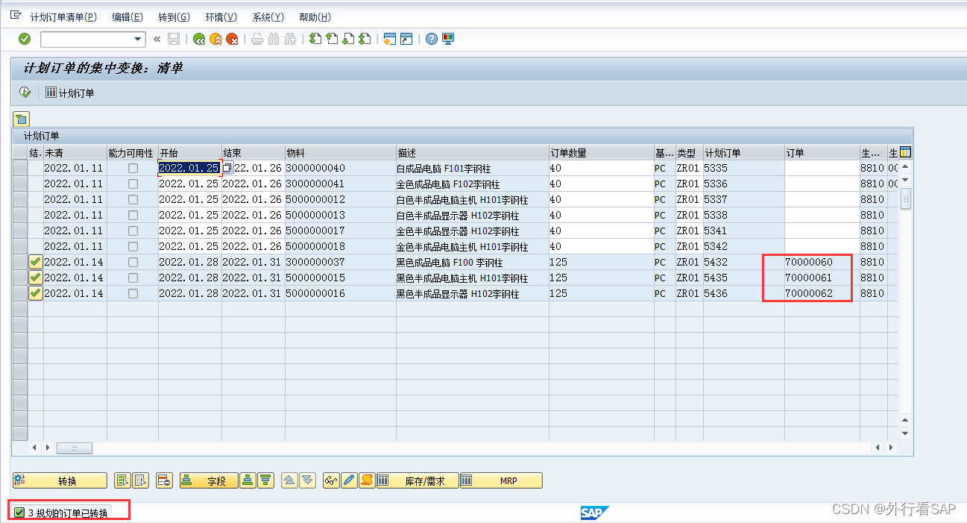
Task: Go to next page icon
Action: 348,39
